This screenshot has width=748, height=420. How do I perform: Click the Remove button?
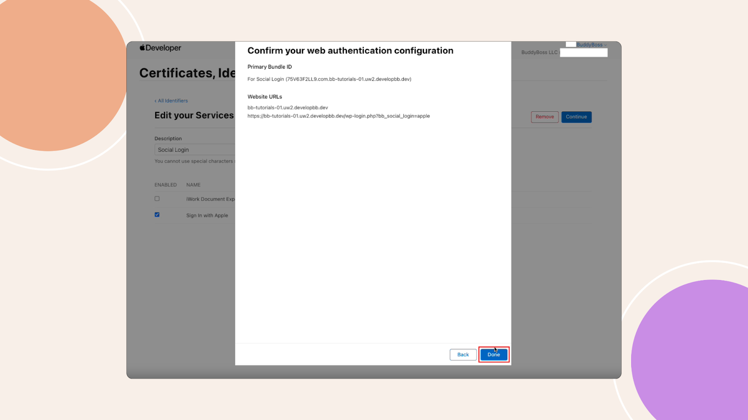click(545, 117)
